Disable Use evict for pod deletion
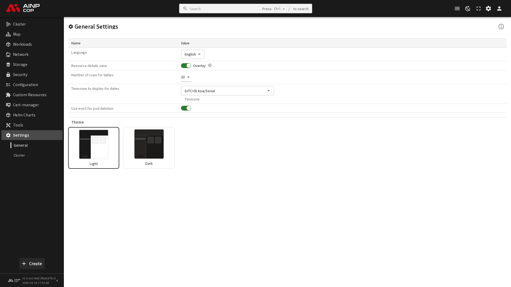 [x=186, y=108]
